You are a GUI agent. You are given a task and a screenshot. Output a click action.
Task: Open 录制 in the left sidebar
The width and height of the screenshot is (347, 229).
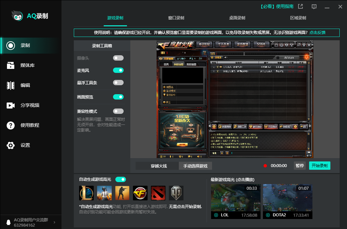point(31,46)
